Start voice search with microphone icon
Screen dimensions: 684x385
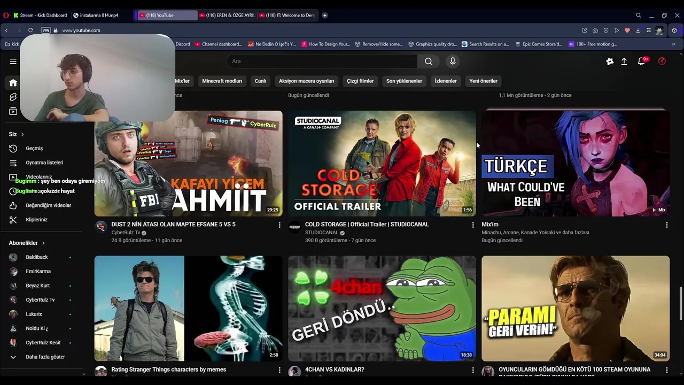[453, 61]
